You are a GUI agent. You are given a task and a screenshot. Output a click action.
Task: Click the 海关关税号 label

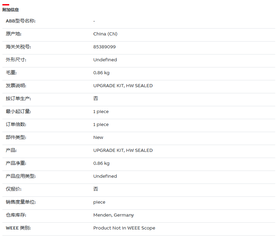pos(18,47)
